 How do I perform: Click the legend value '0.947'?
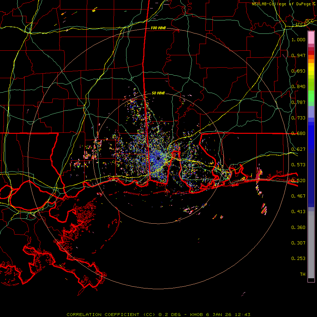[298, 55]
